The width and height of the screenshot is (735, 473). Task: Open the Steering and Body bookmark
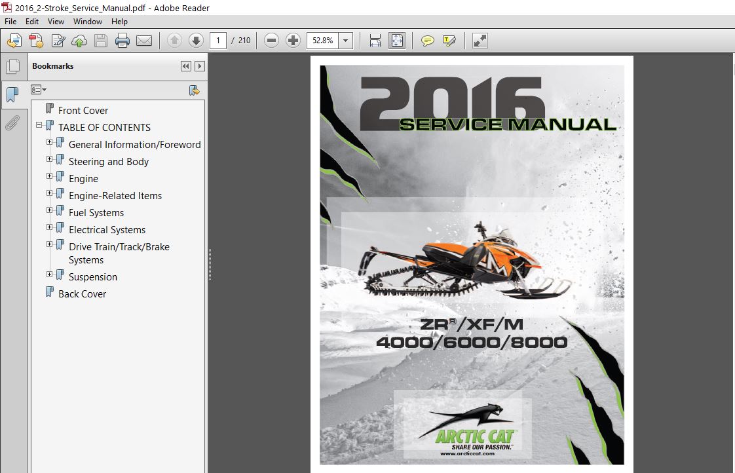pyautogui.click(x=109, y=162)
